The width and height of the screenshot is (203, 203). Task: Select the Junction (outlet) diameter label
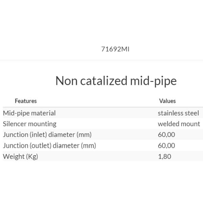(x=49, y=145)
